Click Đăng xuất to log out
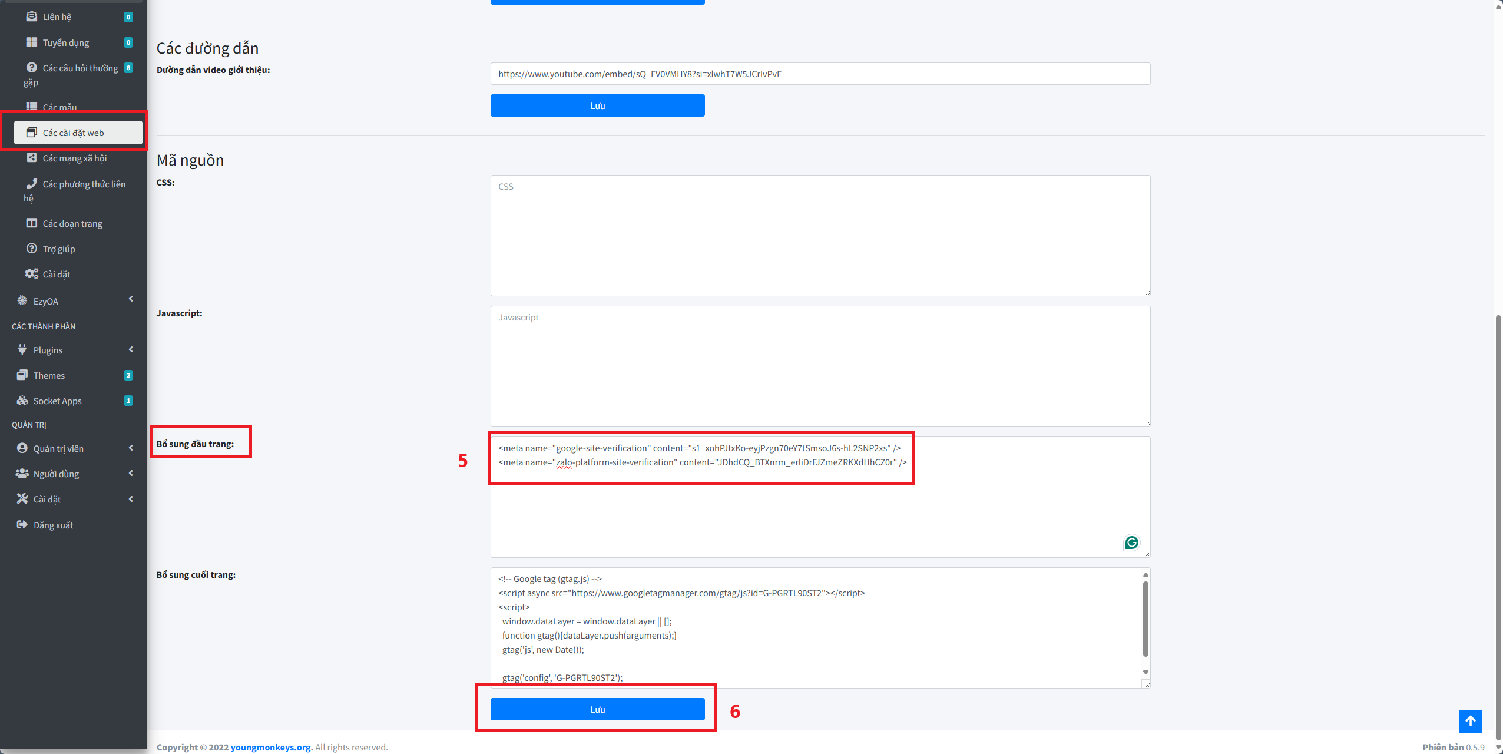This screenshot has width=1503, height=754. 74,525
